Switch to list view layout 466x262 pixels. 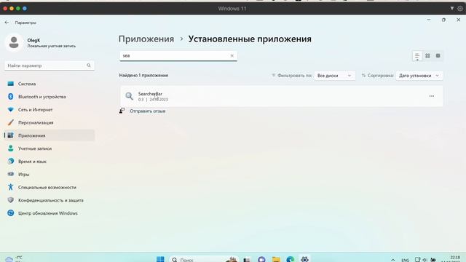(417, 56)
